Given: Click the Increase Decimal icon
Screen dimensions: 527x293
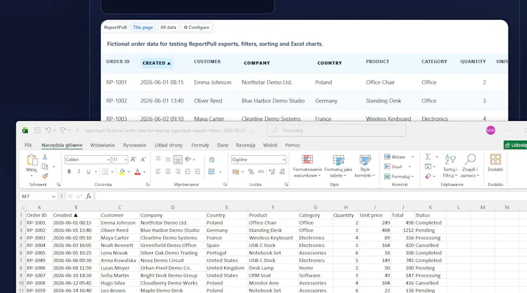Looking at the screenshot, I should click(x=272, y=171).
